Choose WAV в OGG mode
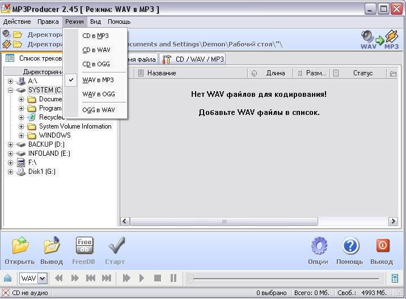Image resolution: width=406 pixels, height=299 pixels. click(95, 94)
